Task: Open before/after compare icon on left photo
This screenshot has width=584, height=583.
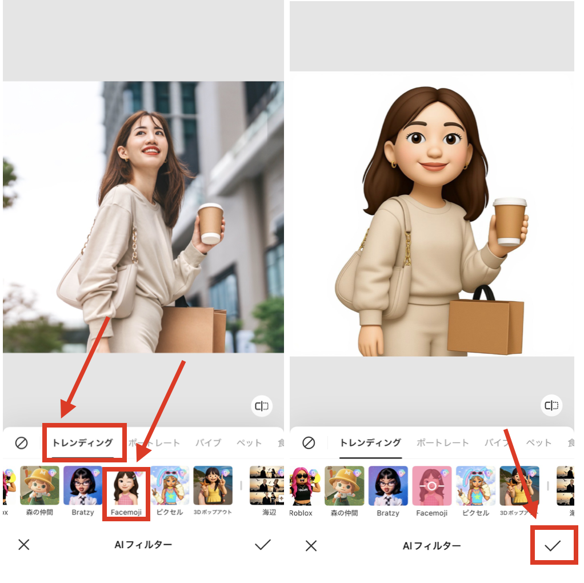Action: click(x=262, y=405)
